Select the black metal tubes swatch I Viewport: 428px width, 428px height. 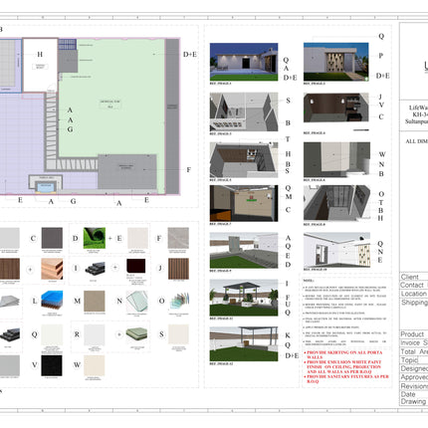pyautogui.click(x=95, y=269)
